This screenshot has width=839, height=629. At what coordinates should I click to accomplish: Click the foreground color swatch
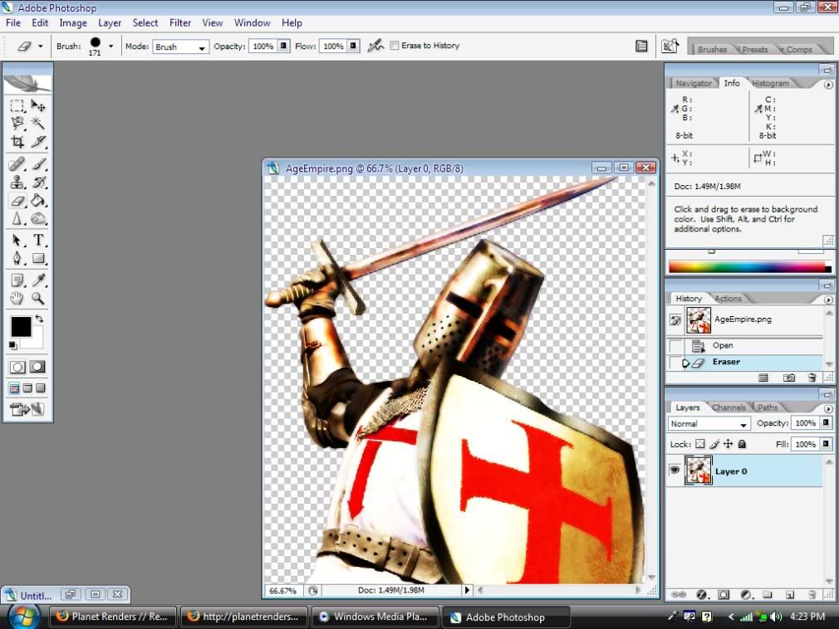point(21,326)
